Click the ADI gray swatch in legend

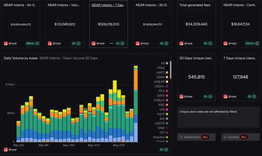tap(167, 118)
